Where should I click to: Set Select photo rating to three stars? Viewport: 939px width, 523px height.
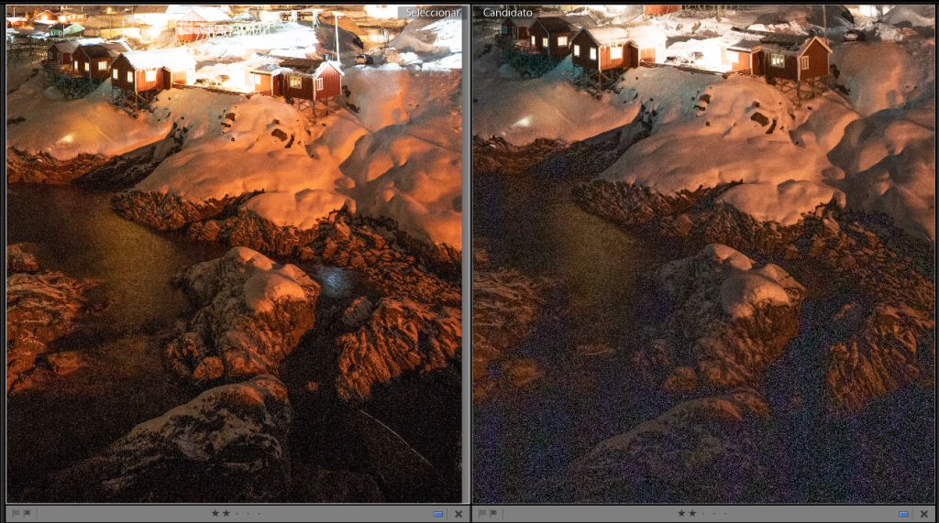pyautogui.click(x=238, y=514)
